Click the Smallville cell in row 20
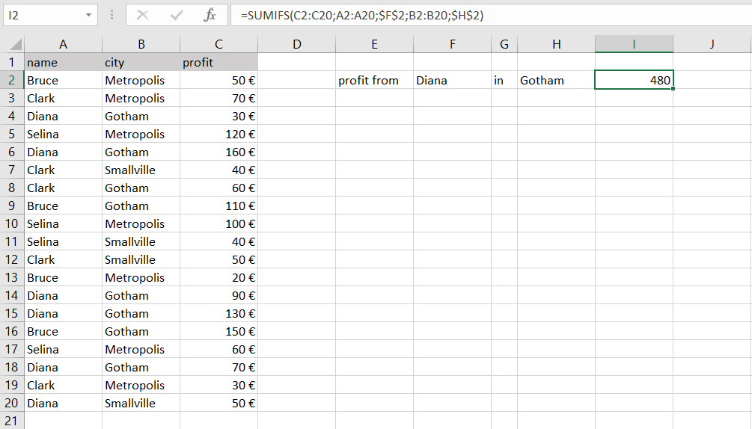 (x=141, y=403)
